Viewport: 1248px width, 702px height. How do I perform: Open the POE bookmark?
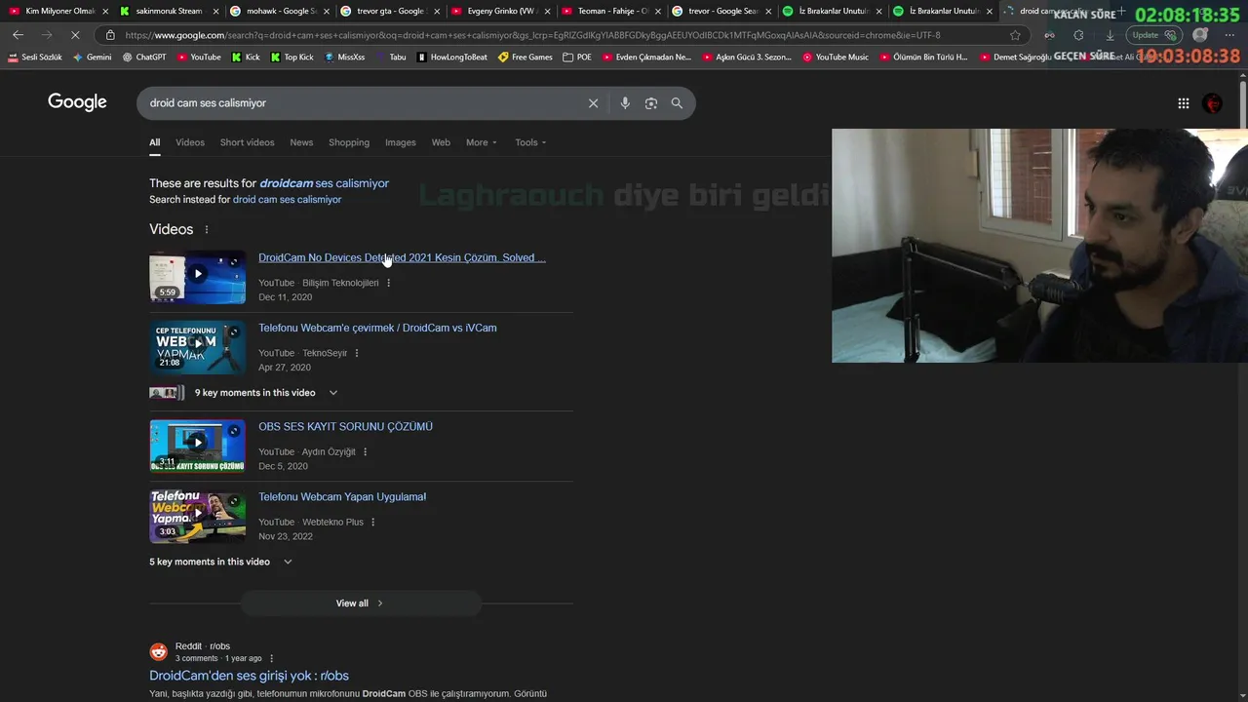pos(577,58)
